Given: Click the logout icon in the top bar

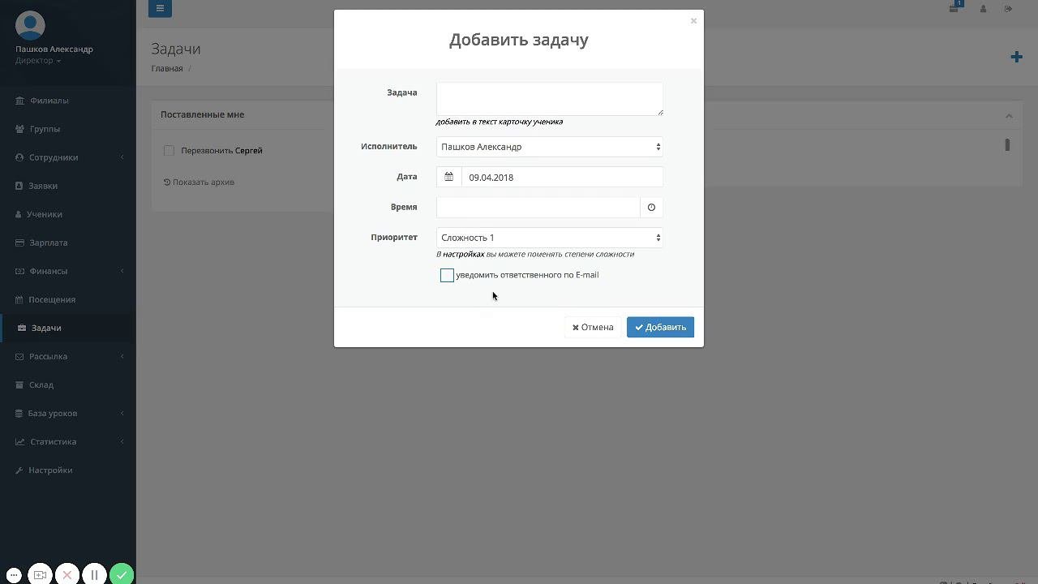Looking at the screenshot, I should (1008, 9).
